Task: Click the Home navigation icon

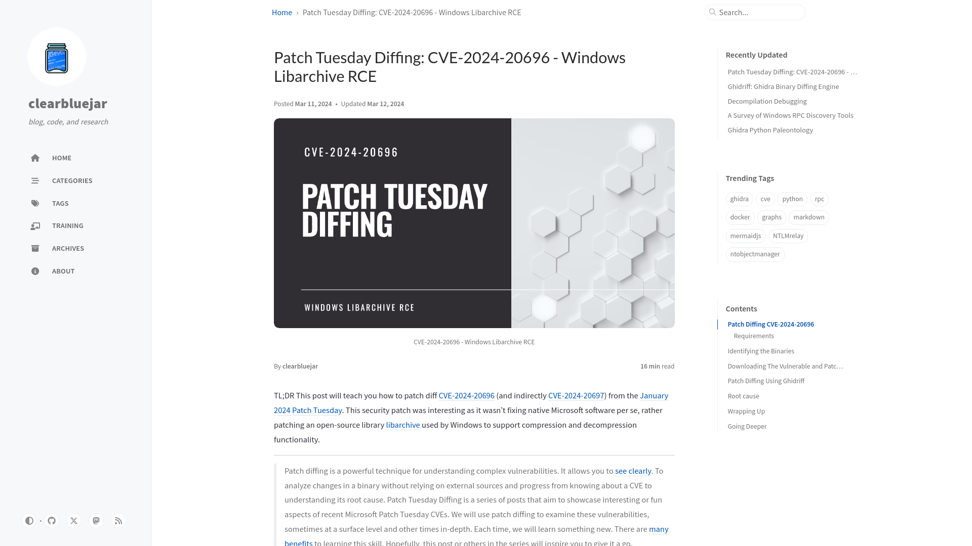Action: (x=35, y=158)
